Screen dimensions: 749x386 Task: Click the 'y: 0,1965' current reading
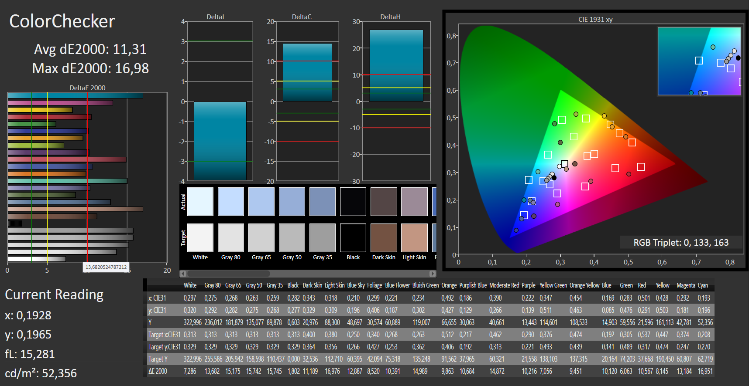point(28,335)
